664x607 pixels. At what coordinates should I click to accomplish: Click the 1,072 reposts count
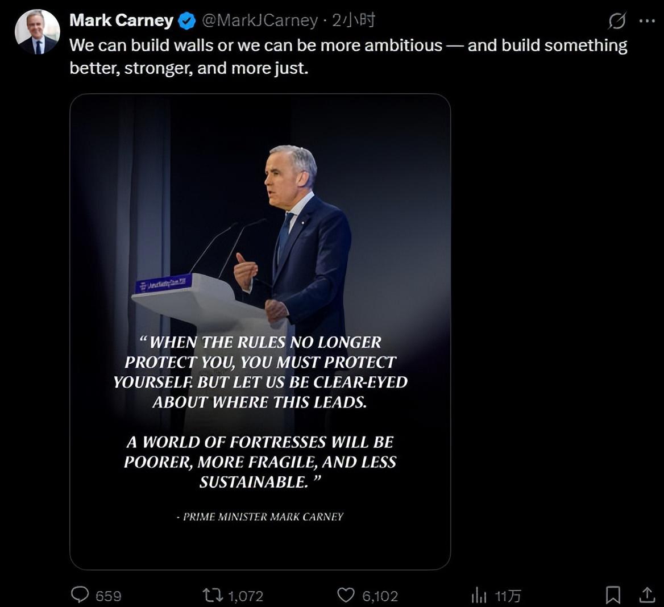pyautogui.click(x=246, y=596)
